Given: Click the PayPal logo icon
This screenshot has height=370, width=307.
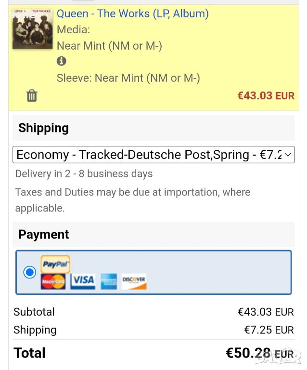Looking at the screenshot, I should [x=55, y=264].
